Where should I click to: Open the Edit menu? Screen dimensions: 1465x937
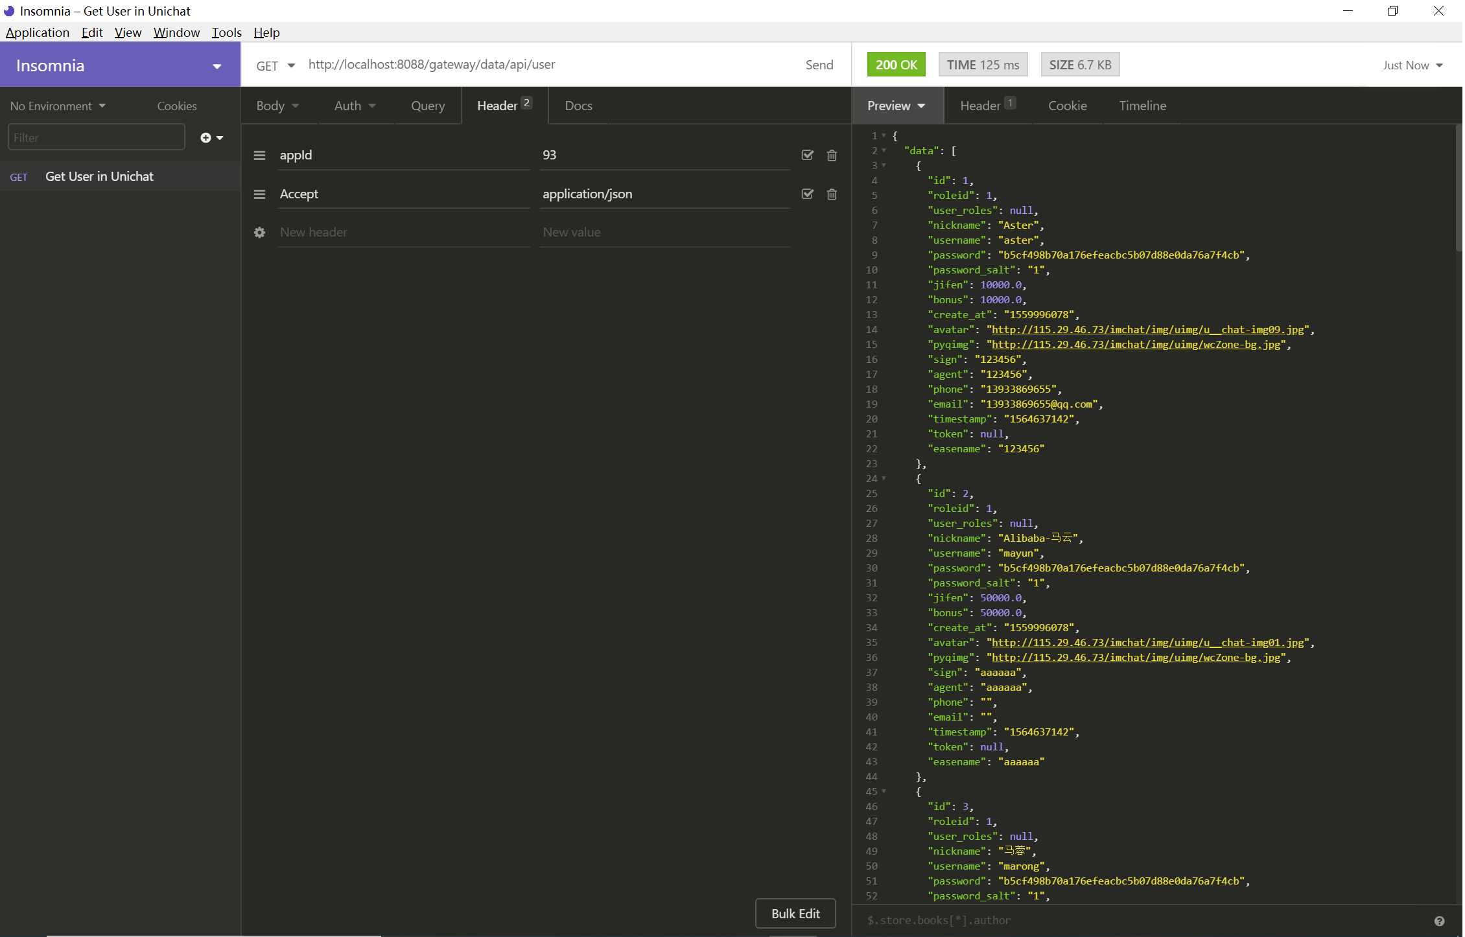[x=92, y=32]
